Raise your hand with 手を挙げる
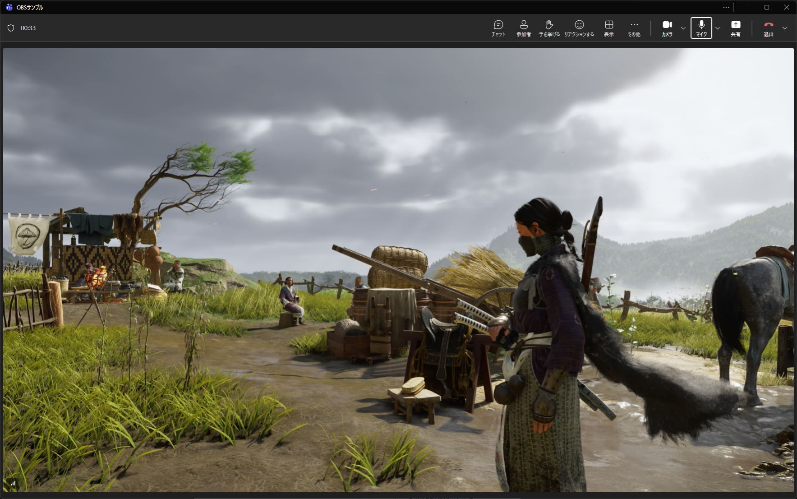 [549, 28]
